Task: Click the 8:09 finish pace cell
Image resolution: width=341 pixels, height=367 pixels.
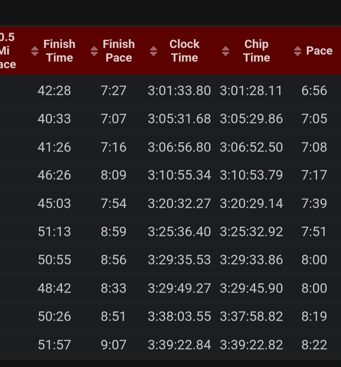Action: tap(114, 175)
